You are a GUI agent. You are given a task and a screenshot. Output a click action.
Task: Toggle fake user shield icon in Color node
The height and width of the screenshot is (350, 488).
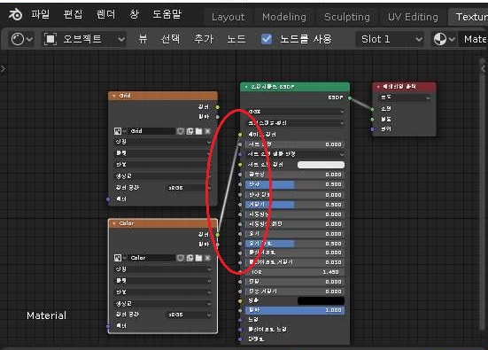[x=180, y=258]
